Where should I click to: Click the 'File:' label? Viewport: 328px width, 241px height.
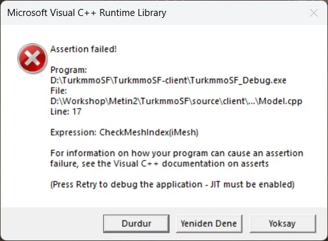point(58,91)
